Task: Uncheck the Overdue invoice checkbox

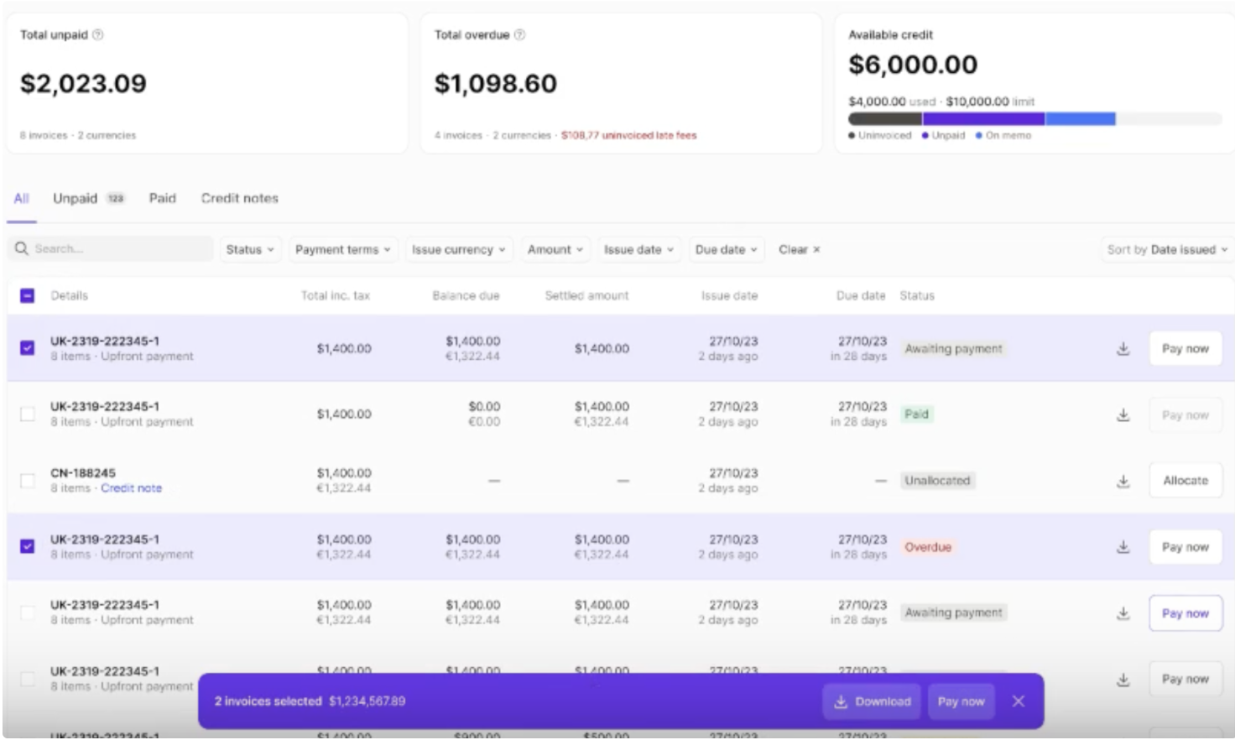Action: pos(27,546)
